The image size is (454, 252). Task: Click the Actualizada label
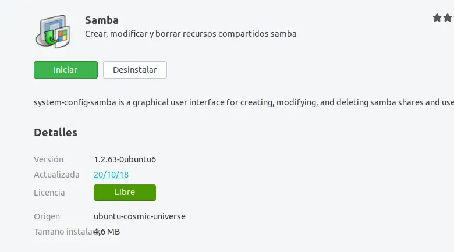[56, 175]
